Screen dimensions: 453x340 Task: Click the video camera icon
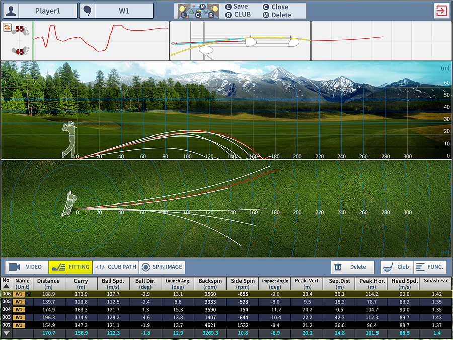tap(14, 267)
